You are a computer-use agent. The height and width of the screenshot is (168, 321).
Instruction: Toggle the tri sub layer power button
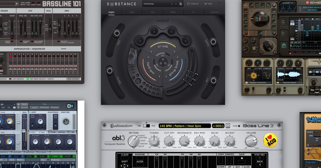click(163, 59)
